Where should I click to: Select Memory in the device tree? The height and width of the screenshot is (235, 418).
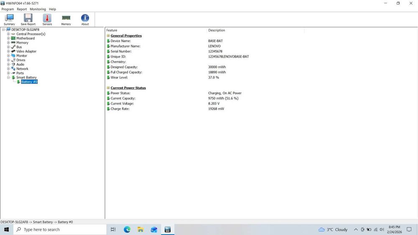pyautogui.click(x=22, y=43)
